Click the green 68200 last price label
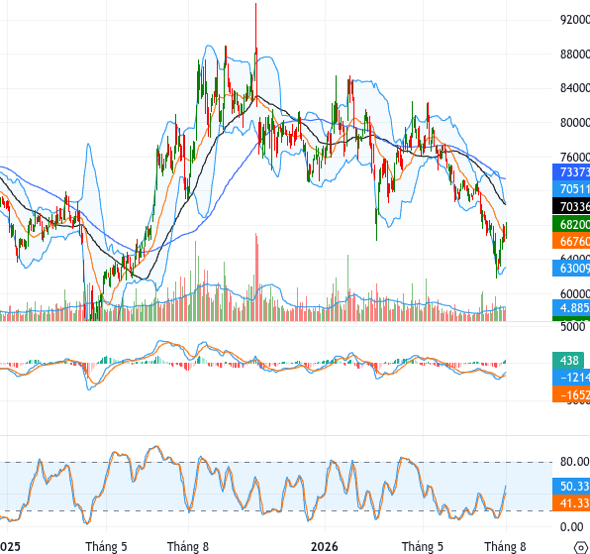Viewport: 590px width, 554px height. coord(571,224)
